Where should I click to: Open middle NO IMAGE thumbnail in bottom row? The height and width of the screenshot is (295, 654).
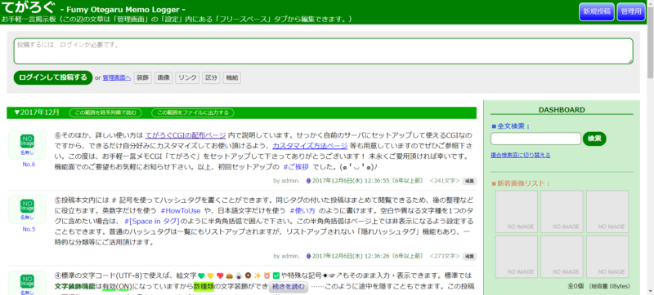click(562, 257)
